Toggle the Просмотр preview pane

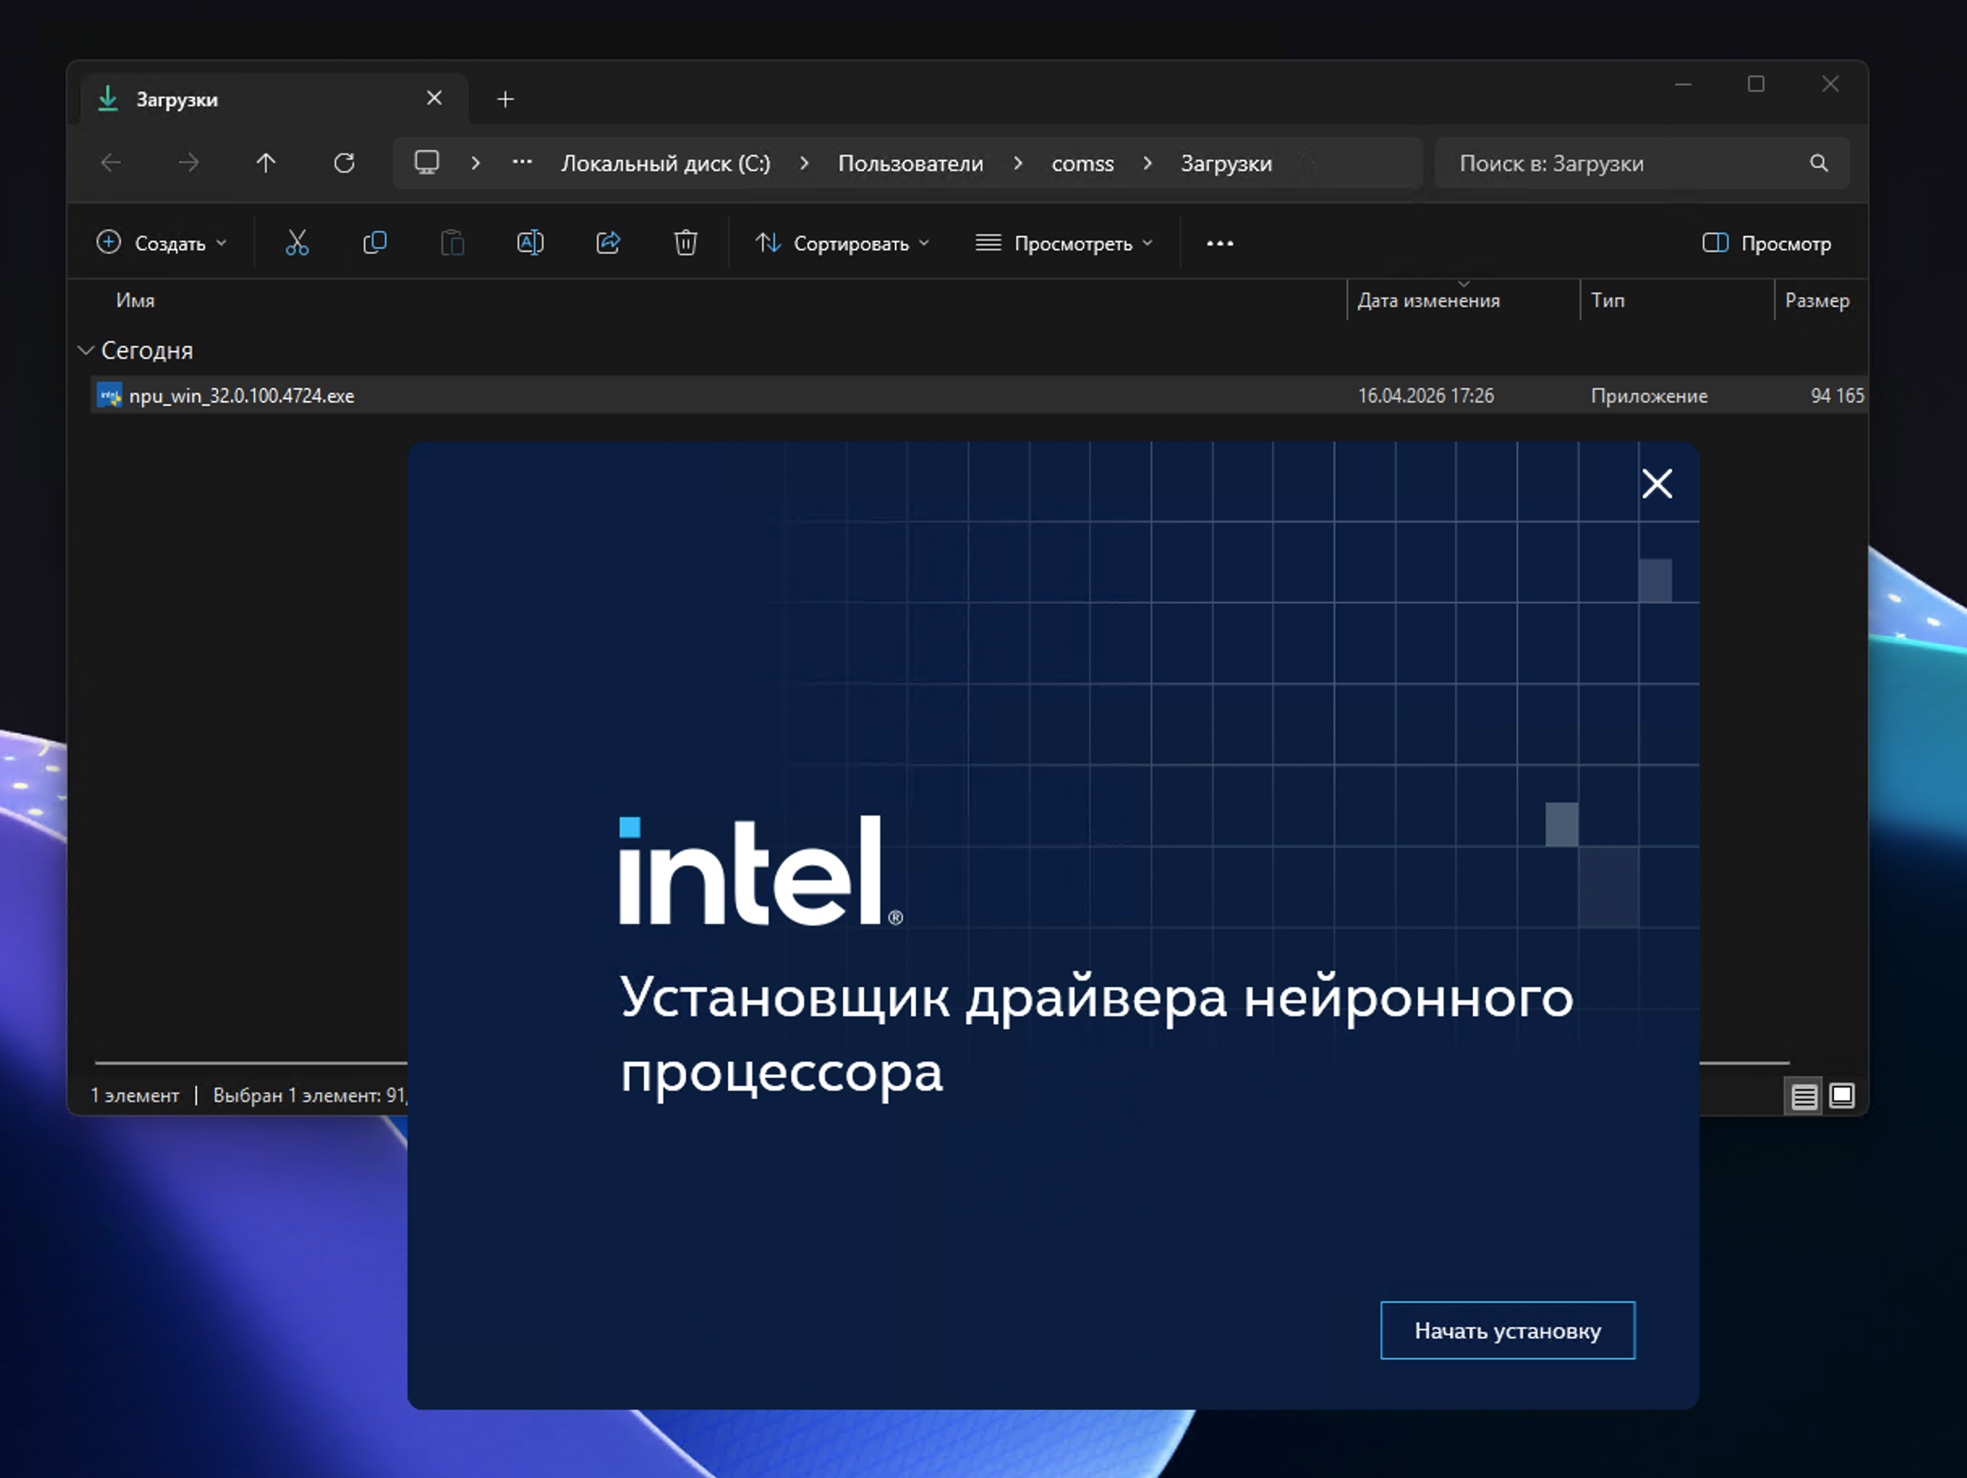click(x=1766, y=242)
